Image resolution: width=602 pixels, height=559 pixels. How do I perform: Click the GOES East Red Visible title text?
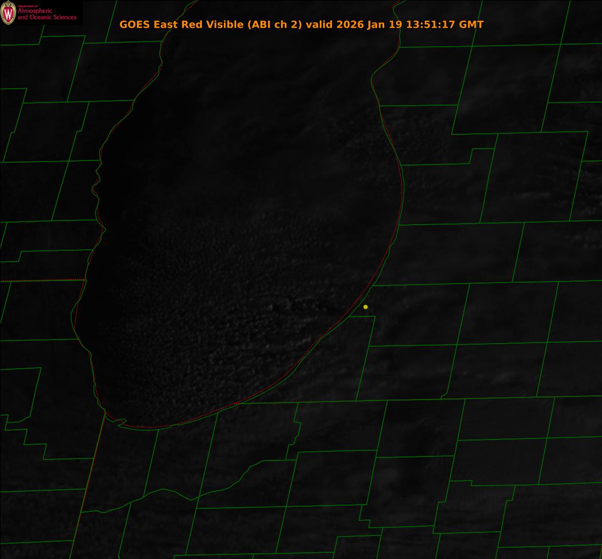[x=301, y=24]
